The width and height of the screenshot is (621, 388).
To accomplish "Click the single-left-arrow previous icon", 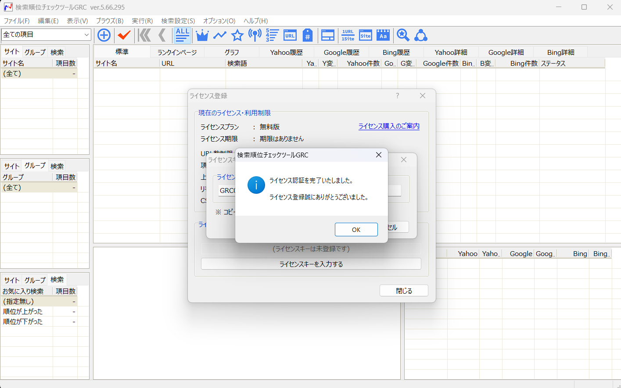I will [x=162, y=35].
